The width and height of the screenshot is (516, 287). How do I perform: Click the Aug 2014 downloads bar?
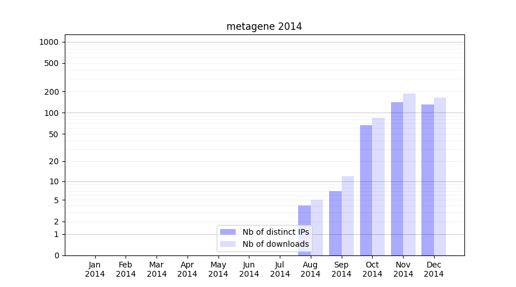point(317,230)
